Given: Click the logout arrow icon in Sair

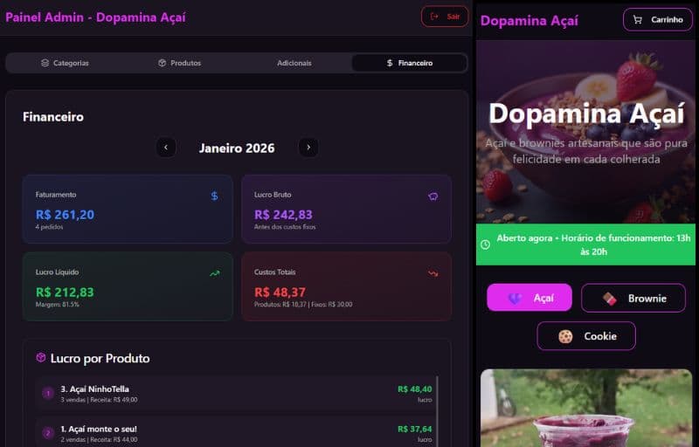Looking at the screenshot, I should coord(434,17).
